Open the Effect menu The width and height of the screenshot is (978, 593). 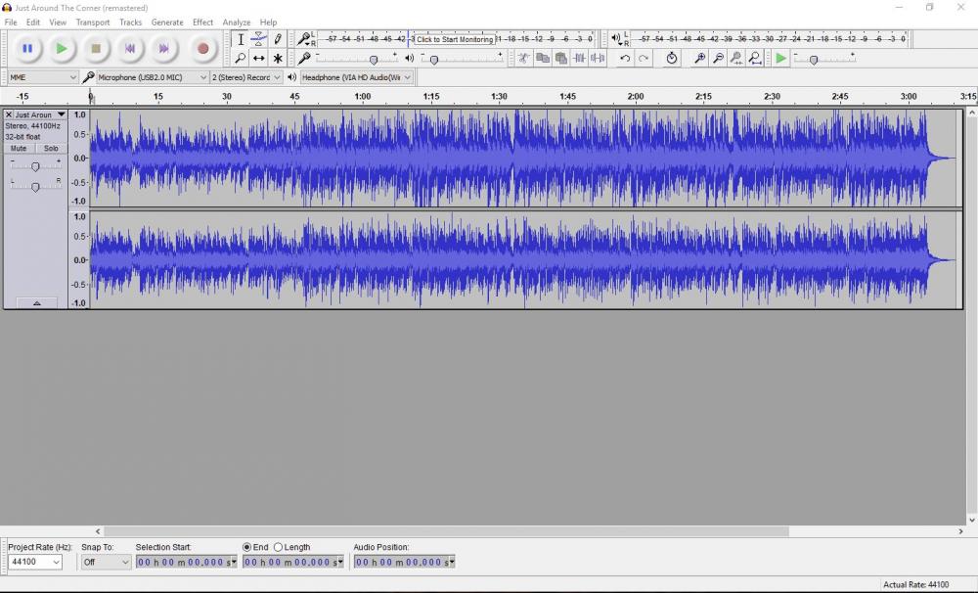pyautogui.click(x=202, y=22)
